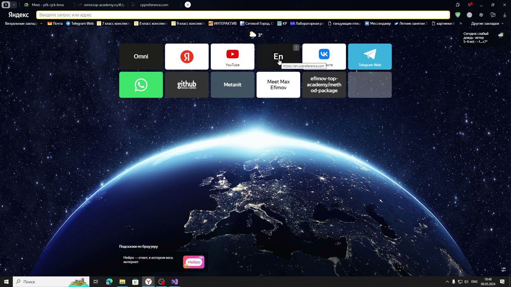Viewport: 511px width, 287px height.
Task: Click the ENG language indicator
Action: tap(474, 282)
